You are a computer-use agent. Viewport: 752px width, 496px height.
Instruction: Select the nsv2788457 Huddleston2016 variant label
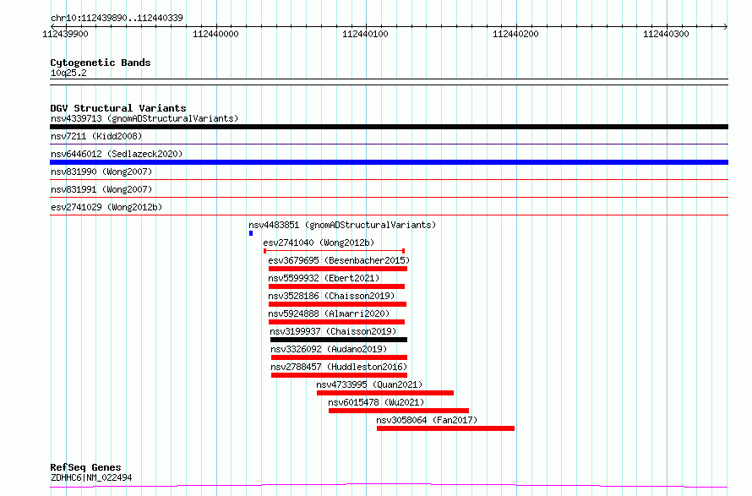click(339, 367)
